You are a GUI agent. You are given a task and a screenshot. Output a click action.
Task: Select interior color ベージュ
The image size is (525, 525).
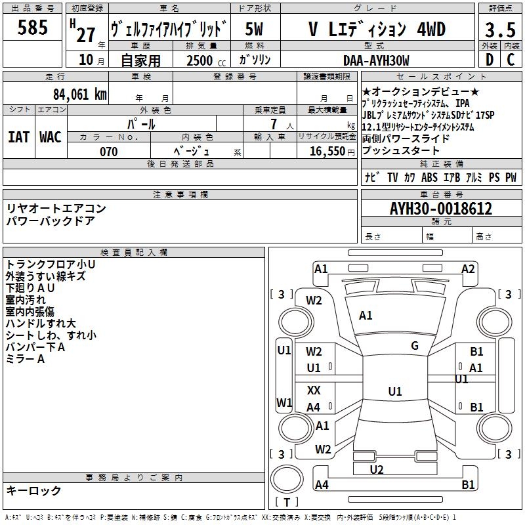point(192,152)
